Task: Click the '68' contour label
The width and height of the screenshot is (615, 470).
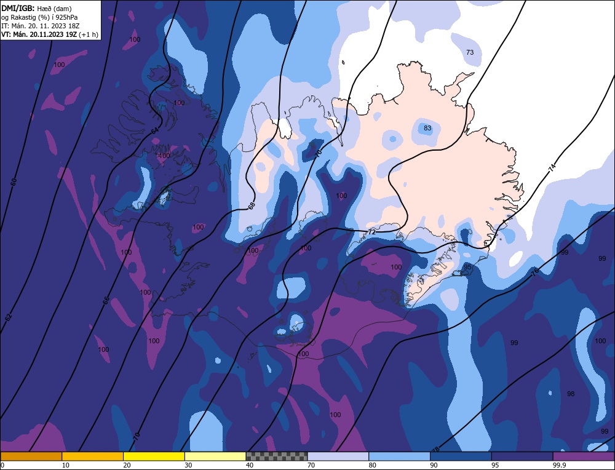Action: pos(252,205)
